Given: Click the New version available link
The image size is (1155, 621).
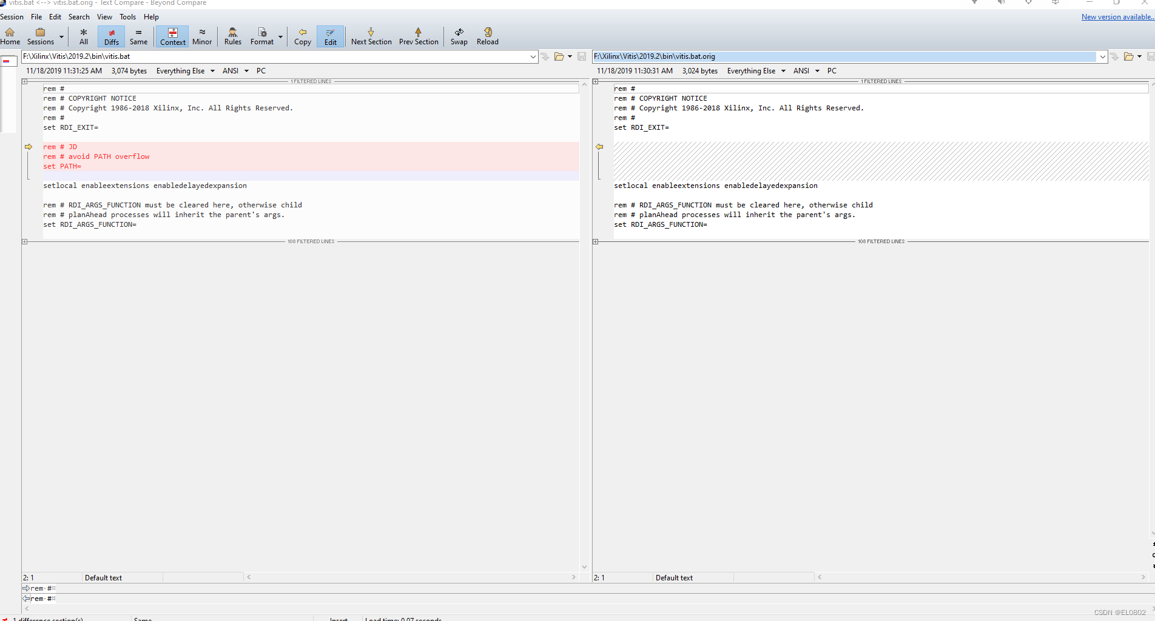Looking at the screenshot, I should point(1116,16).
